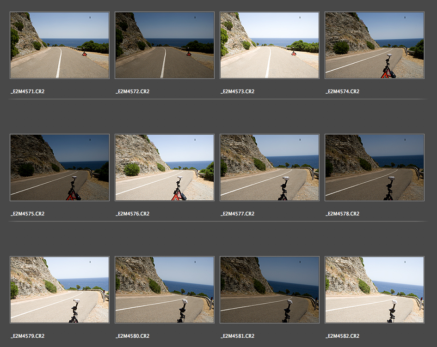Click the _E2M4580.CR2 image thumbnail
This screenshot has height=347, width=437.
pyautogui.click(x=165, y=290)
